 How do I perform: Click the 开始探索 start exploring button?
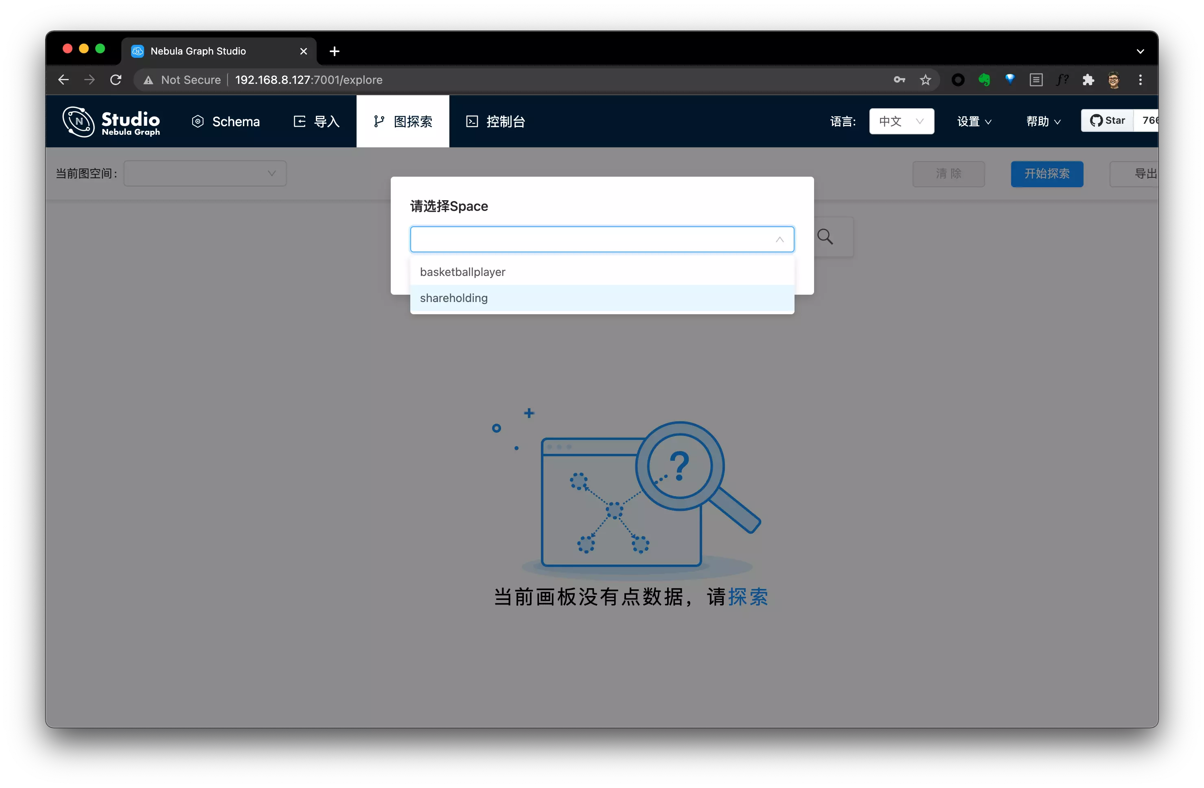(x=1046, y=174)
